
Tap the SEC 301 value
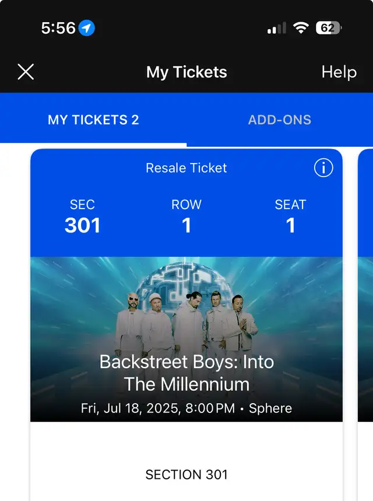pos(82,225)
